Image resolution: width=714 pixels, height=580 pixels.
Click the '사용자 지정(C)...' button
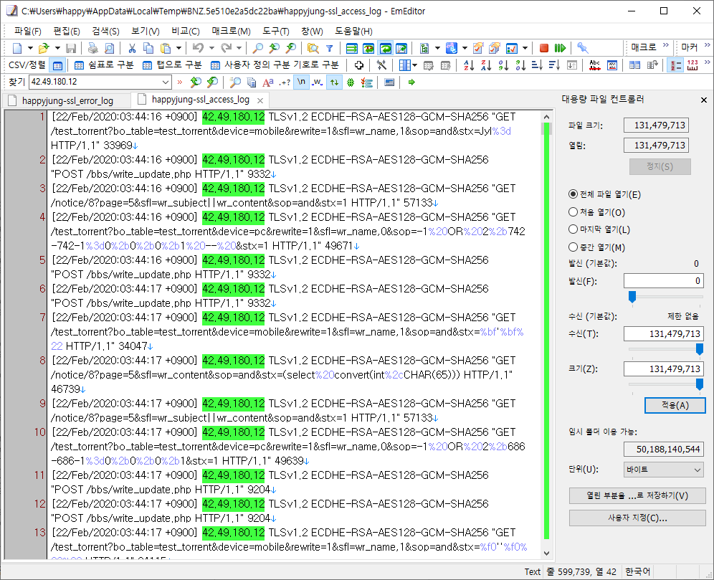tap(637, 518)
